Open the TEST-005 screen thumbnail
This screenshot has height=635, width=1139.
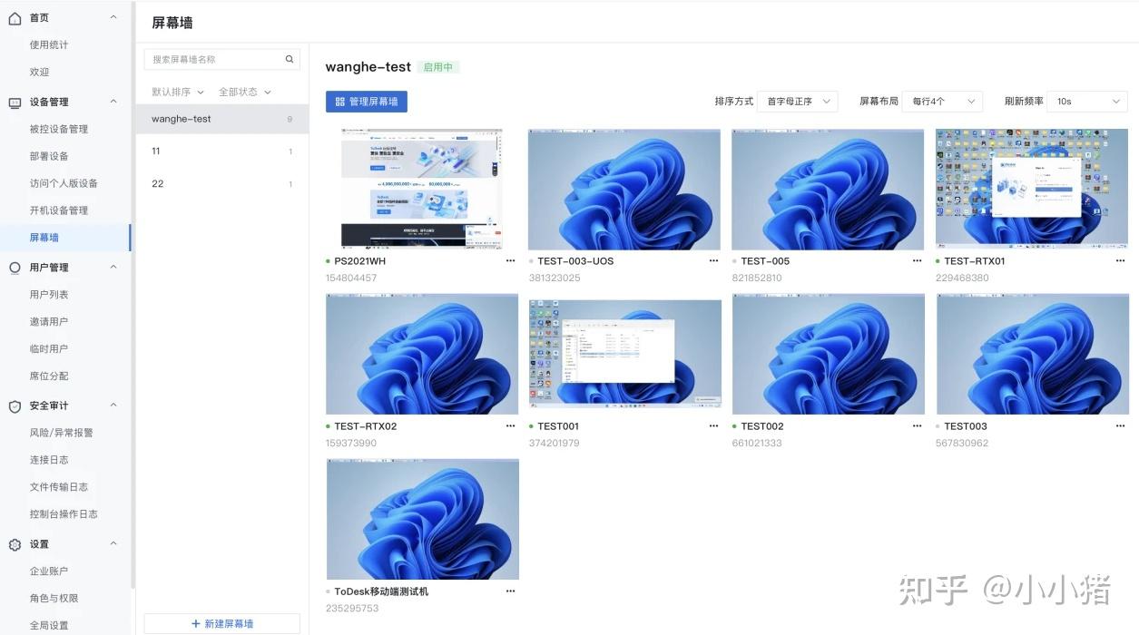[828, 189]
